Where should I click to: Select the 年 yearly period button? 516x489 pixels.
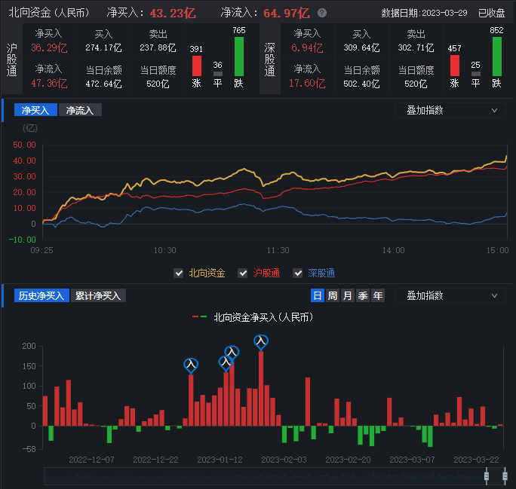point(377,296)
